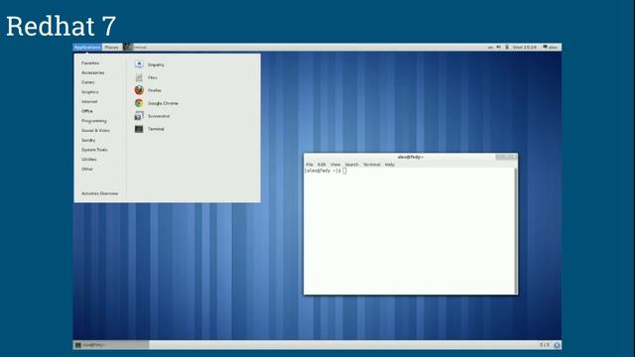Click the terminal window control buttons
635x357 pixels.
506,157
